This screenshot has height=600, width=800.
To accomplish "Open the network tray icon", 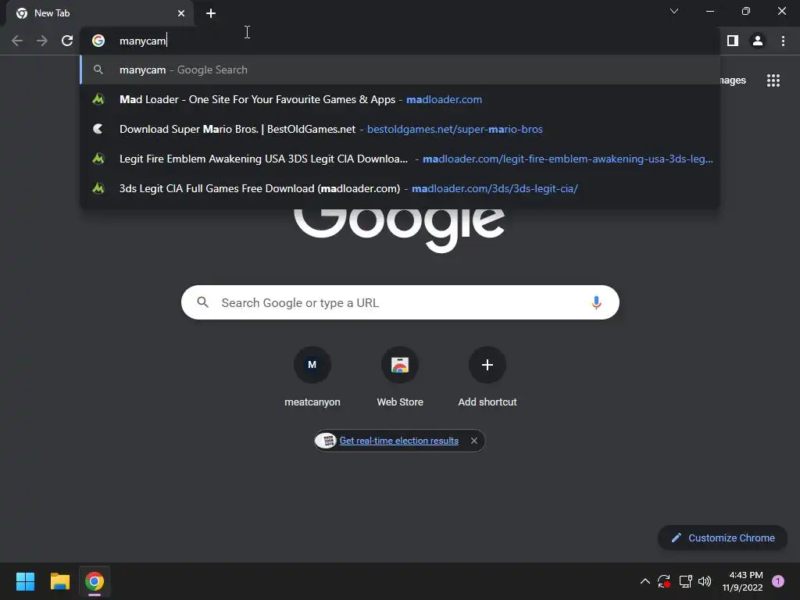I will pos(685,581).
